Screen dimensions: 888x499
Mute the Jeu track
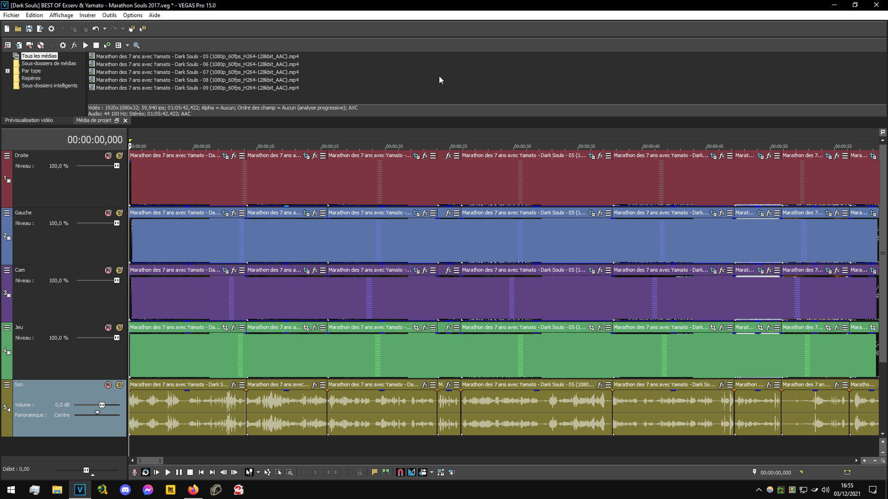pos(108,328)
